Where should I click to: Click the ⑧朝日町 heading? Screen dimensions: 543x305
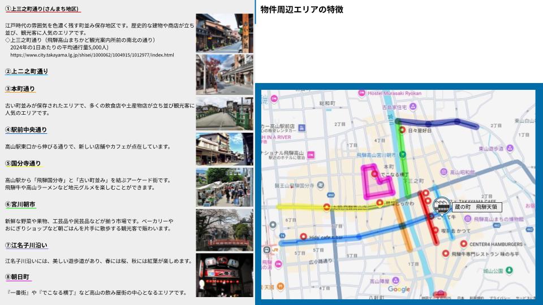pyautogui.click(x=17, y=277)
